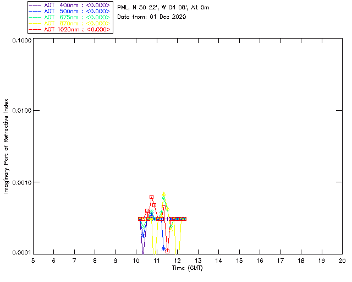The width and height of the screenshot is (352, 282).
Task: Click the 0.0100 y-axis label
Action: pyautogui.click(x=22, y=111)
